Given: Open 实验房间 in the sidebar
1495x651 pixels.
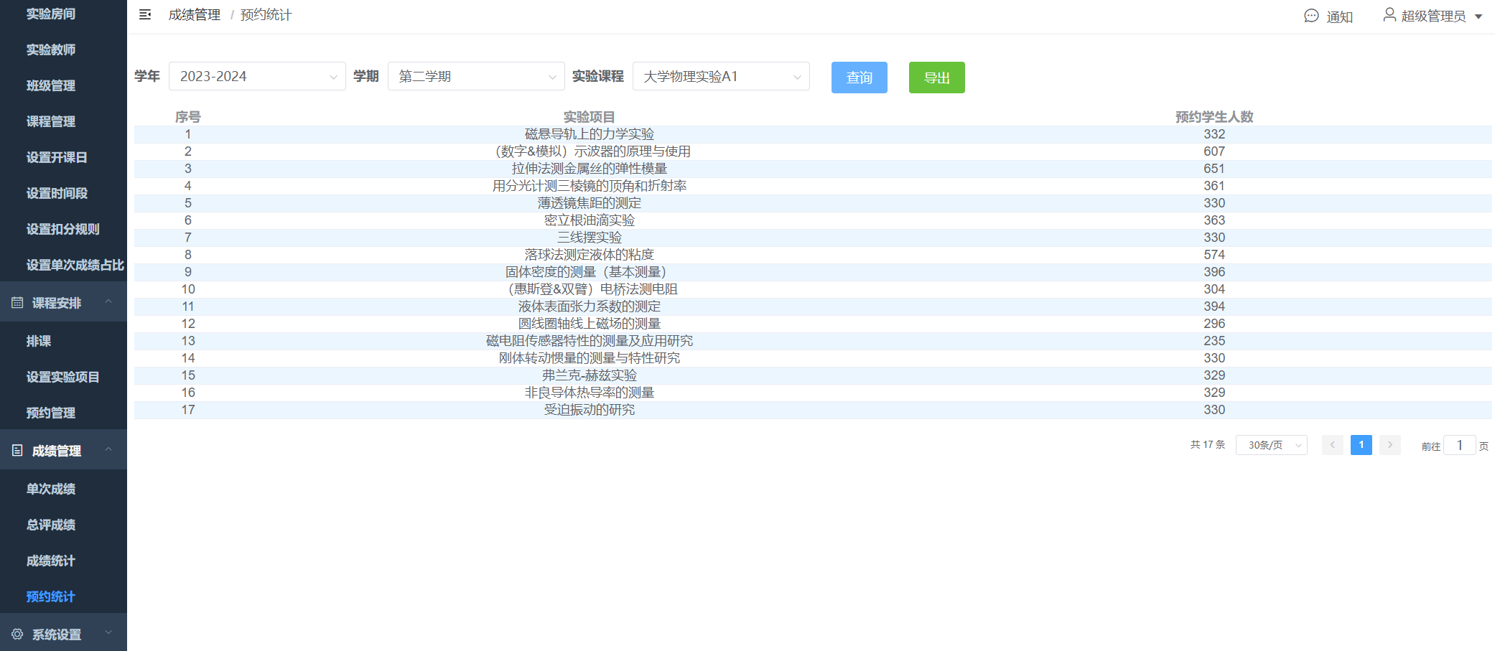Looking at the screenshot, I should click(51, 14).
